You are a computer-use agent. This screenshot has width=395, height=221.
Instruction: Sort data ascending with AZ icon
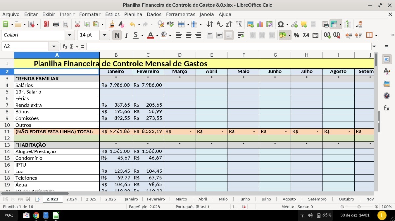219,24
